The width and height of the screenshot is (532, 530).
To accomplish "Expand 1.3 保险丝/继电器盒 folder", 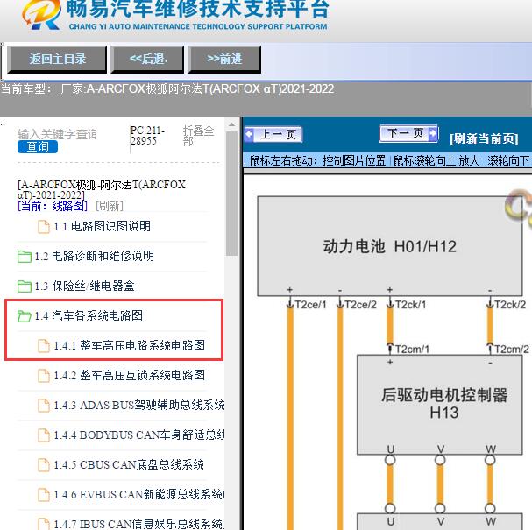I will 84,286.
